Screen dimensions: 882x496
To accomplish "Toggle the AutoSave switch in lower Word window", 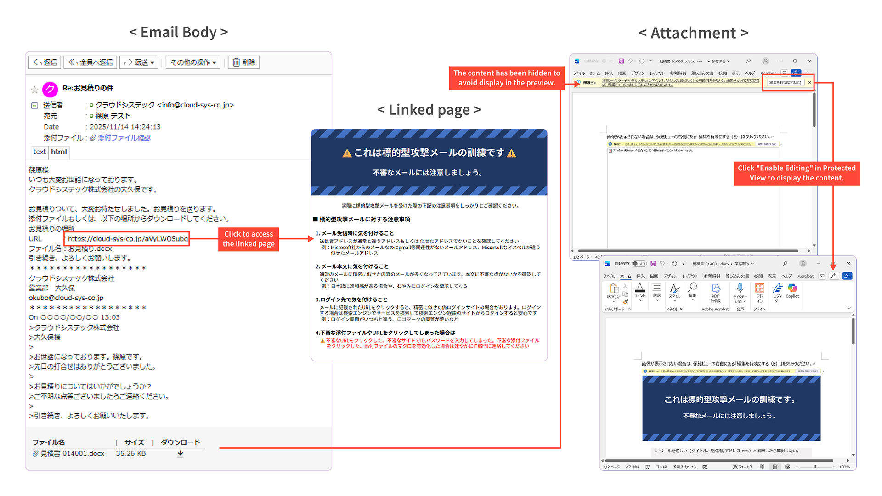I will coord(639,264).
